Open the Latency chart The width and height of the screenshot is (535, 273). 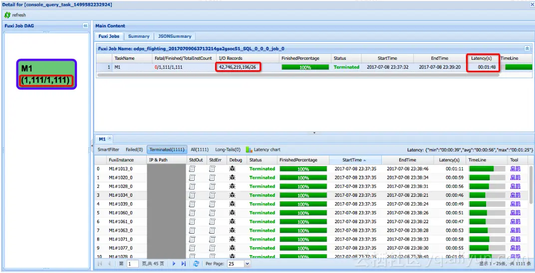(x=263, y=149)
